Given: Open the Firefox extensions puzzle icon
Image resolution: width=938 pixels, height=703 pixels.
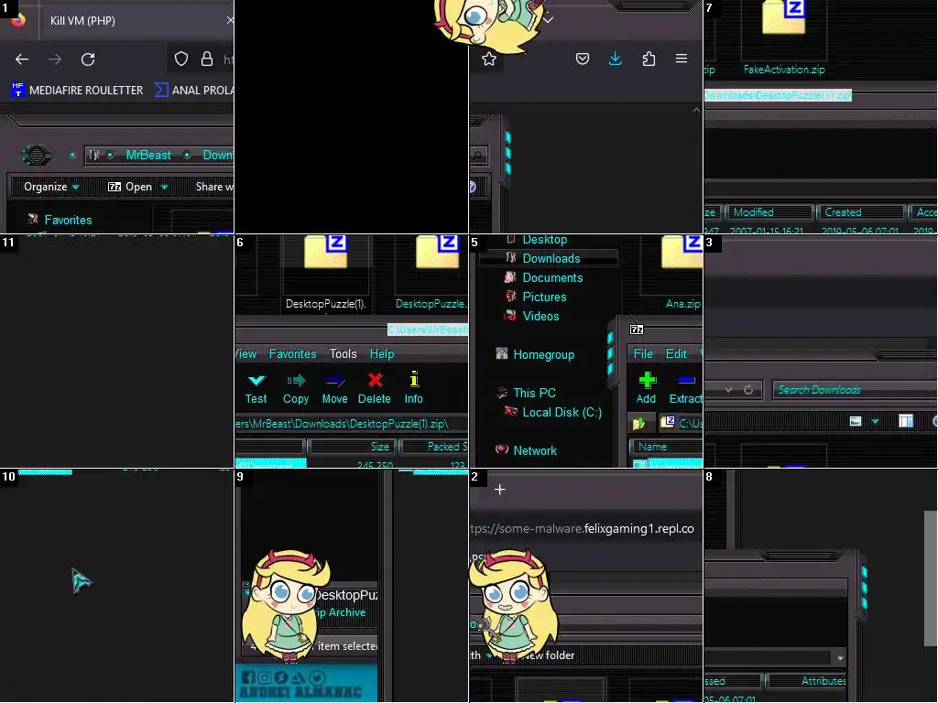Looking at the screenshot, I should [649, 59].
